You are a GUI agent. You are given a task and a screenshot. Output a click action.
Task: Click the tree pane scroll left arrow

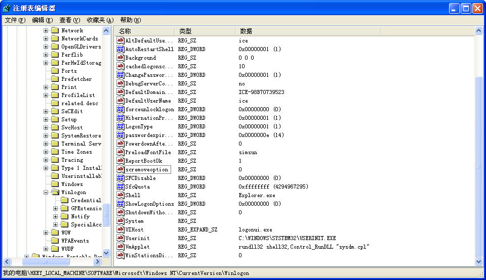[7, 262]
